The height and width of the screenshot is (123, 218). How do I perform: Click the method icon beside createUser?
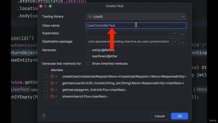[52, 76]
